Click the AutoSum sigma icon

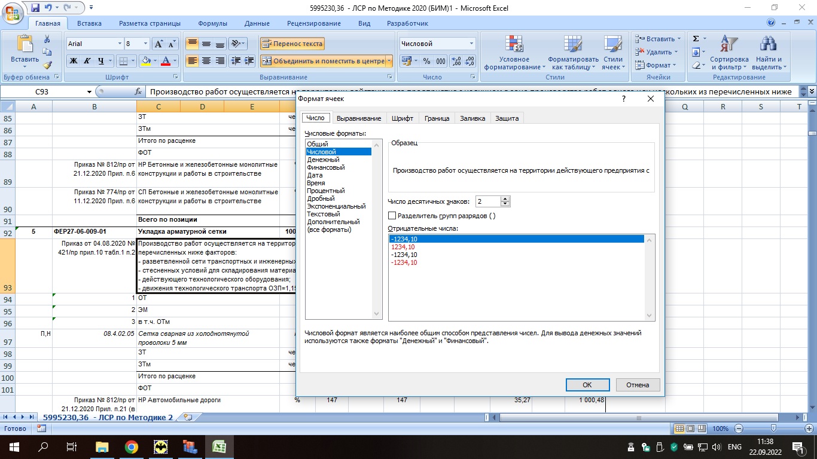pos(696,39)
